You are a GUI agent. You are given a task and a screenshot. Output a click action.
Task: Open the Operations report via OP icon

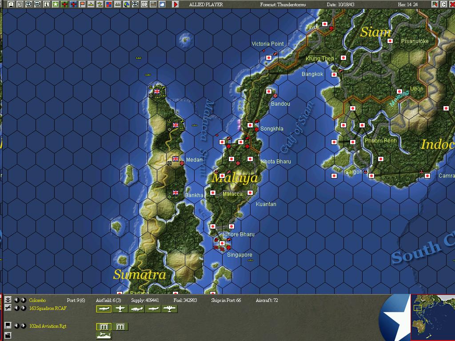[144, 5]
